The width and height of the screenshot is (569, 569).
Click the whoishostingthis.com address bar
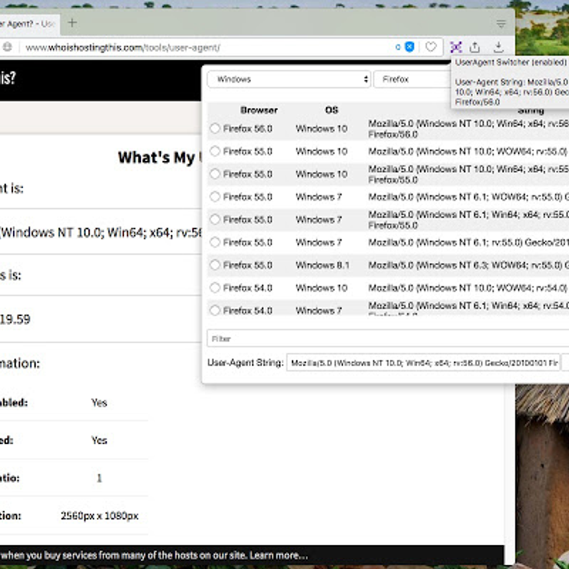point(209,47)
